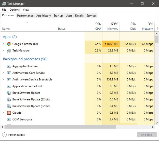Open the File menu
Image resolution: width=159 pixels, height=141 pixels.
tap(4, 10)
